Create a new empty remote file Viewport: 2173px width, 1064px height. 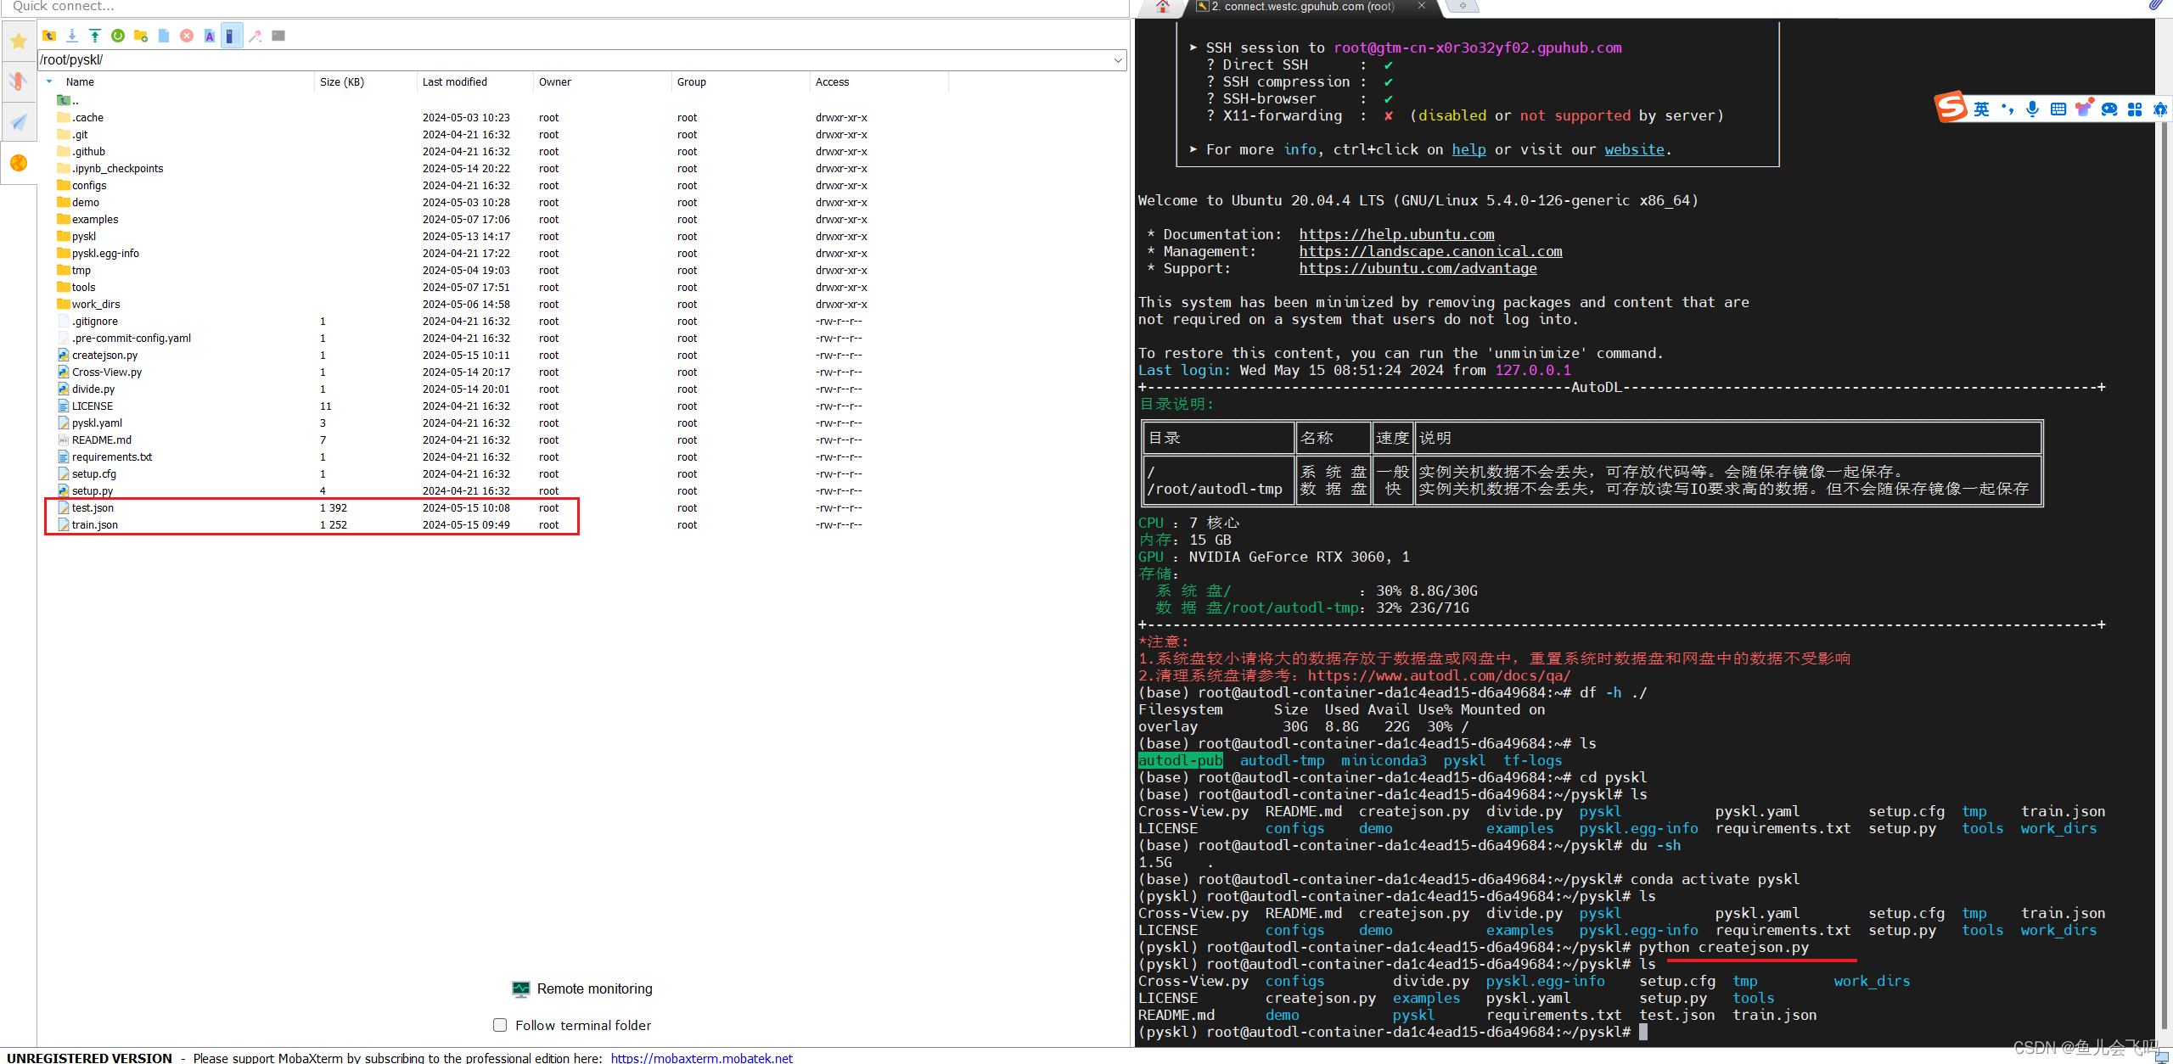click(164, 36)
